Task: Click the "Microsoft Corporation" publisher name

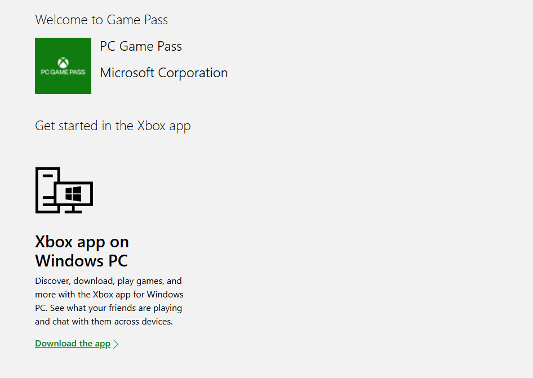Action: point(163,73)
